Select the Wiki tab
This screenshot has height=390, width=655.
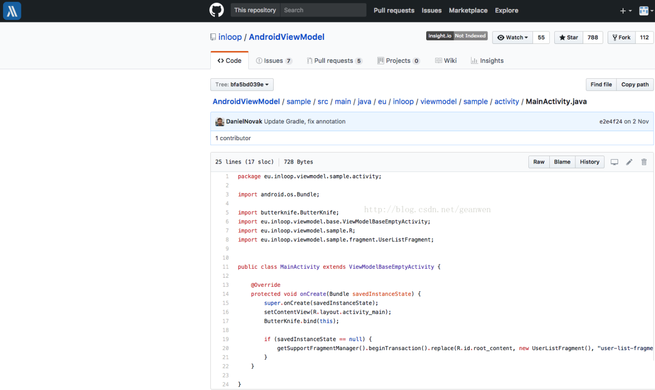[446, 60]
